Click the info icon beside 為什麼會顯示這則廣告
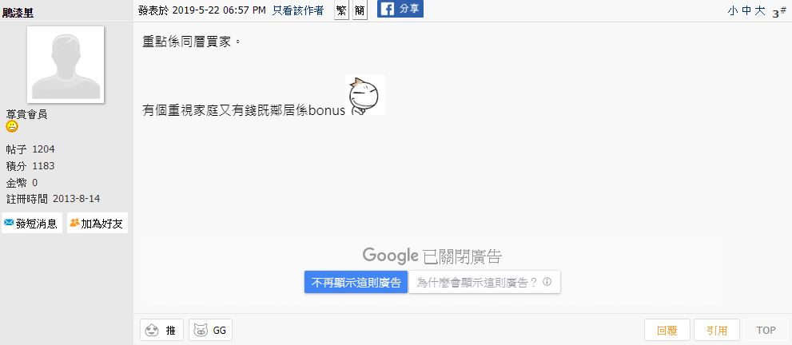Image resolution: width=792 pixels, height=345 pixels. pyautogui.click(x=547, y=282)
